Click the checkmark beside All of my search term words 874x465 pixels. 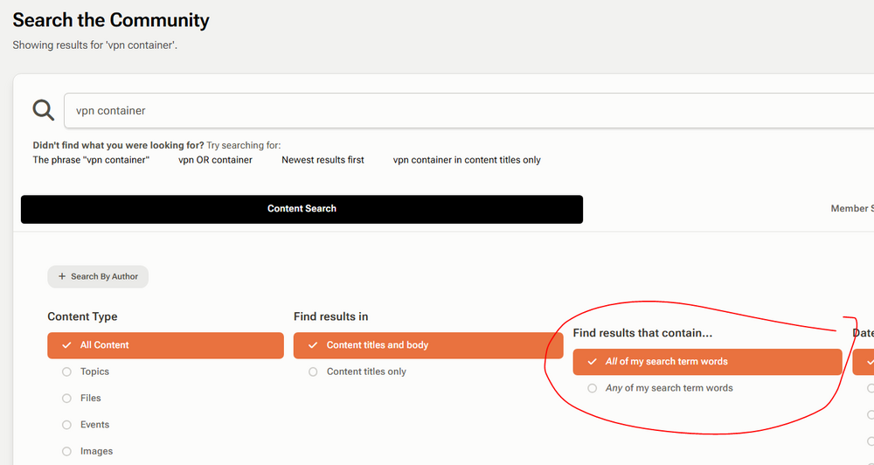(x=592, y=361)
